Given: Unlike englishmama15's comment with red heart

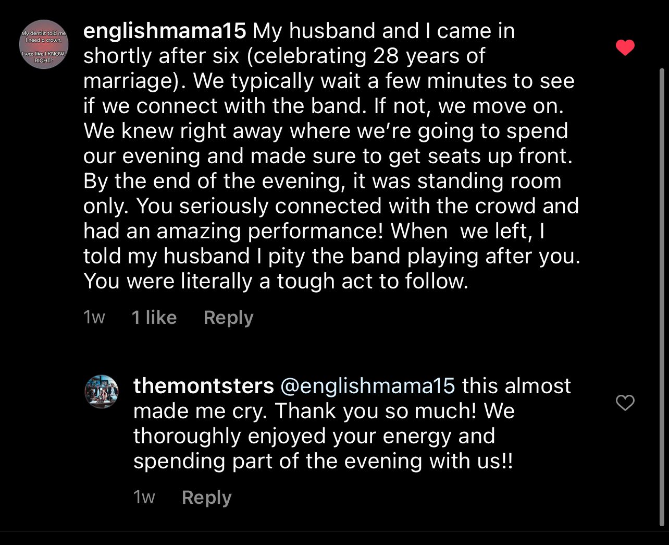Looking at the screenshot, I should pyautogui.click(x=625, y=48).
